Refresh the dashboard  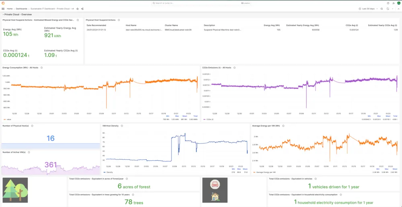point(388,8)
